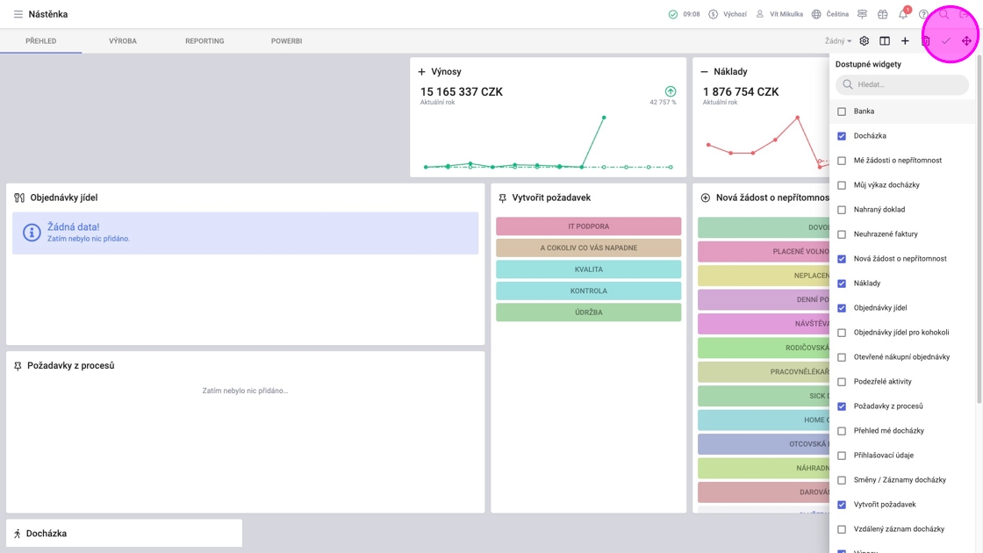Screen dimensions: 983x553
Task: Click the move arrows icon
Action: click(966, 40)
